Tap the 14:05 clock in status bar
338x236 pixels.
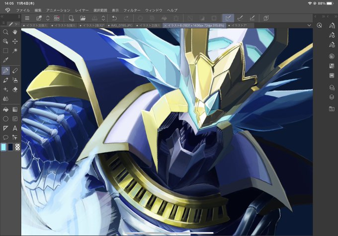[x=9, y=3]
